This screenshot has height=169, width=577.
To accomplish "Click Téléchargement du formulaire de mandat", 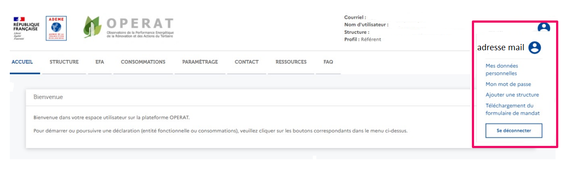I will coord(513,109).
